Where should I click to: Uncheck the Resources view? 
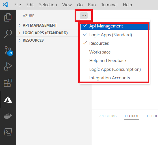coord(115,43)
